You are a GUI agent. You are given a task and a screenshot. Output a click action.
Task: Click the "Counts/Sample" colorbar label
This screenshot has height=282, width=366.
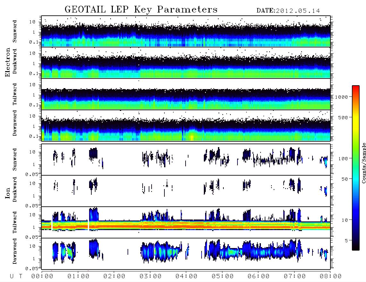pos(363,163)
